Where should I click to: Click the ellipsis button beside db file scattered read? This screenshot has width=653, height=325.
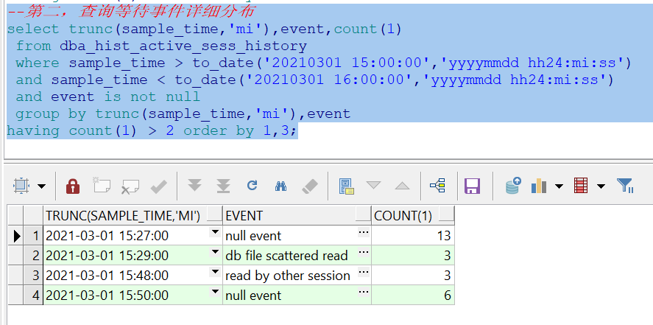coord(364,252)
